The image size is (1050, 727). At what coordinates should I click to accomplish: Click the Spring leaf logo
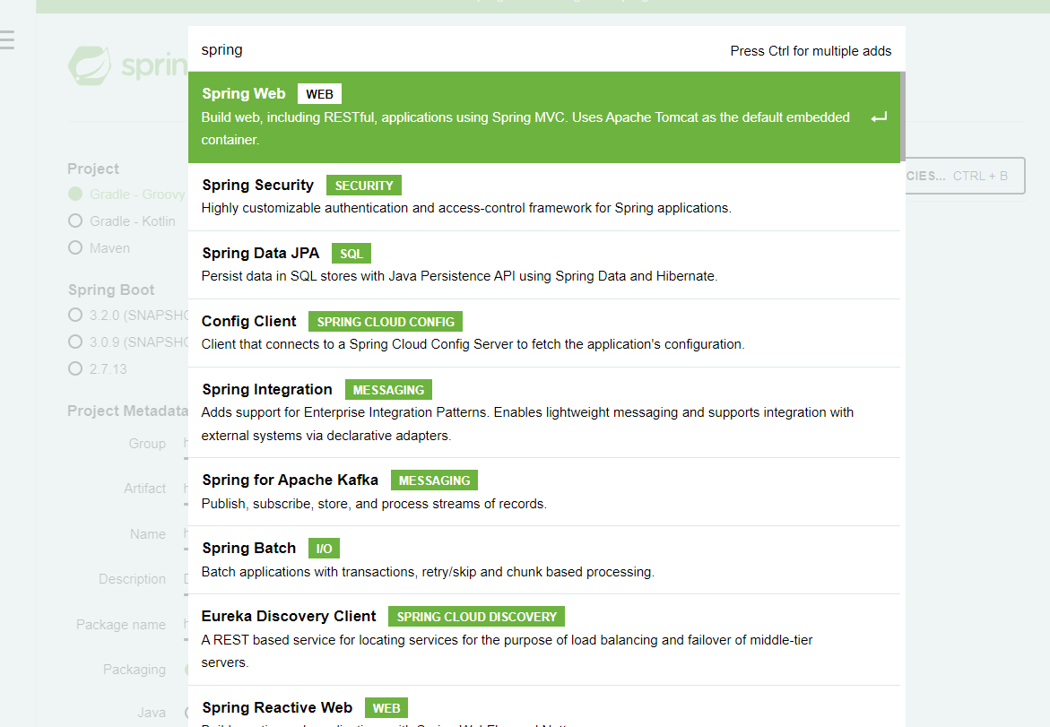click(x=90, y=65)
